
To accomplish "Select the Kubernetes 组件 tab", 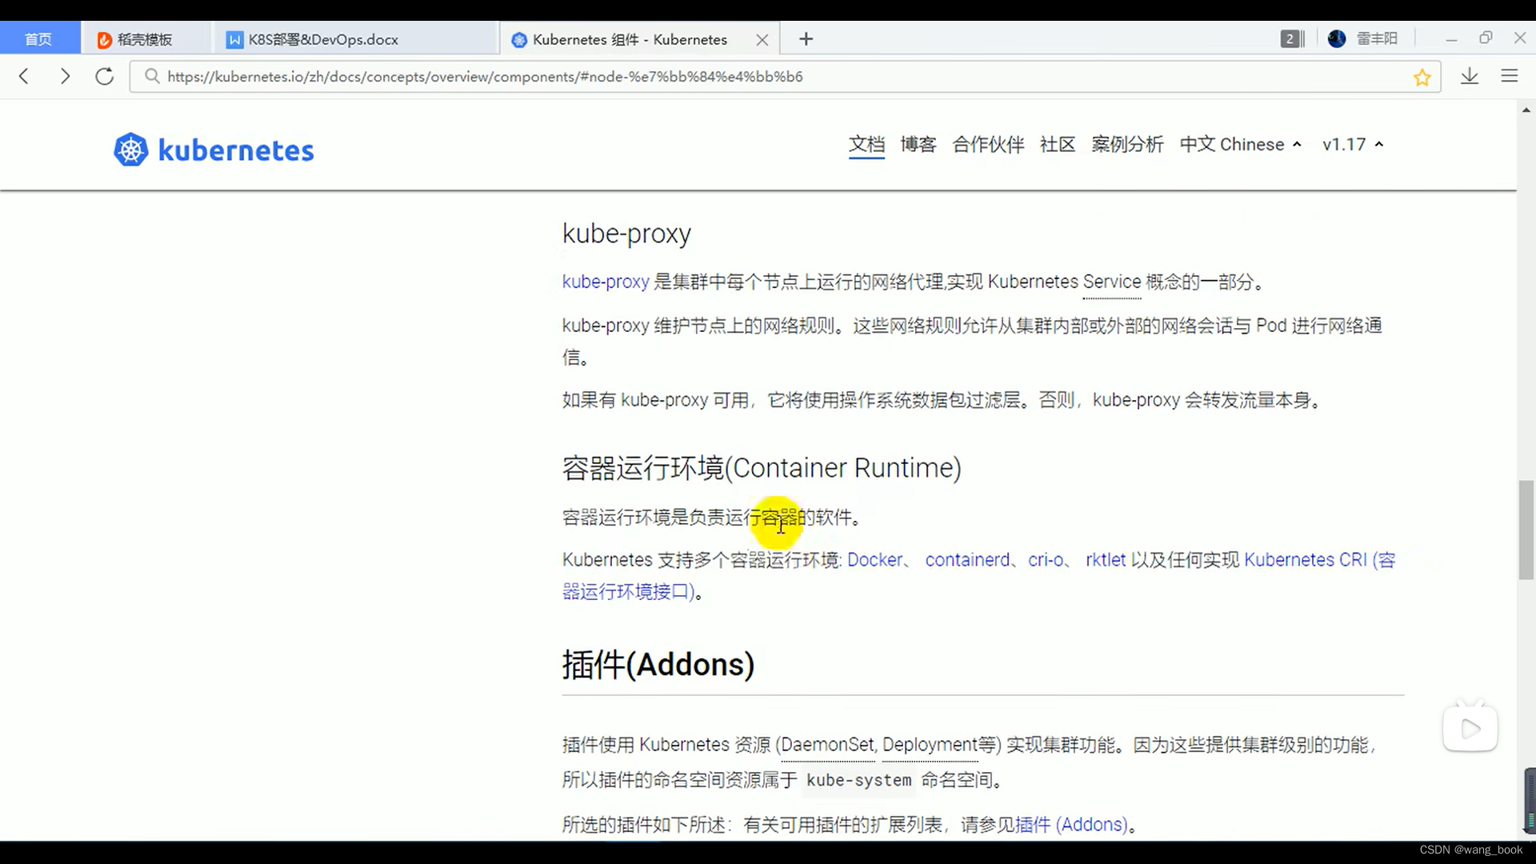I will coord(630,39).
